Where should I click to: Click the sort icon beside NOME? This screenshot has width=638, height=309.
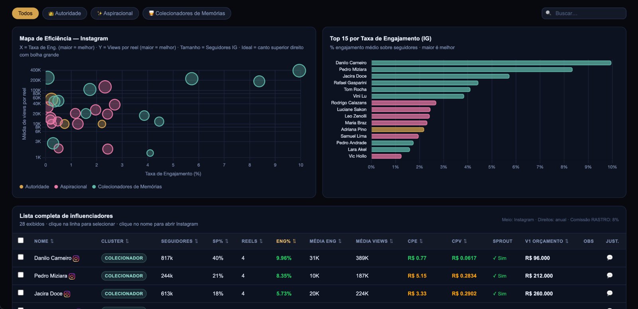(52, 241)
